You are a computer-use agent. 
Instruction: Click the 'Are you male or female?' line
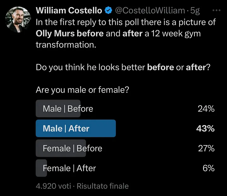click(x=82, y=90)
